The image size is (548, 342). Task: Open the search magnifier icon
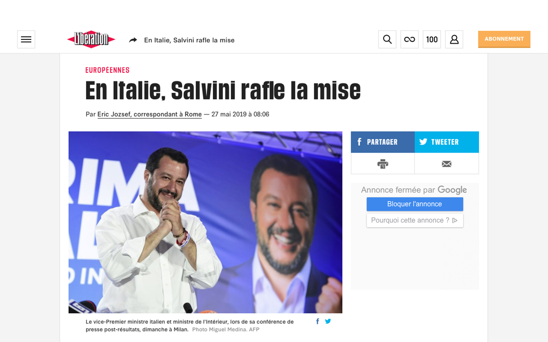387,39
